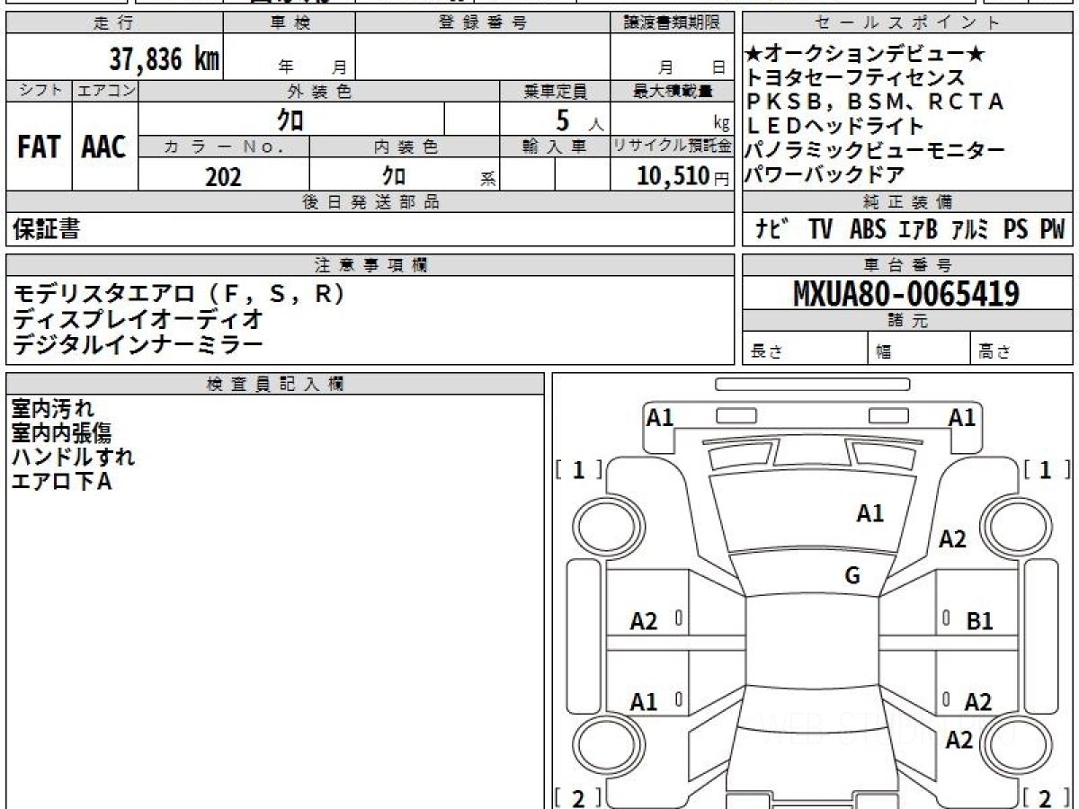Select the PS equipment item

click(1014, 229)
